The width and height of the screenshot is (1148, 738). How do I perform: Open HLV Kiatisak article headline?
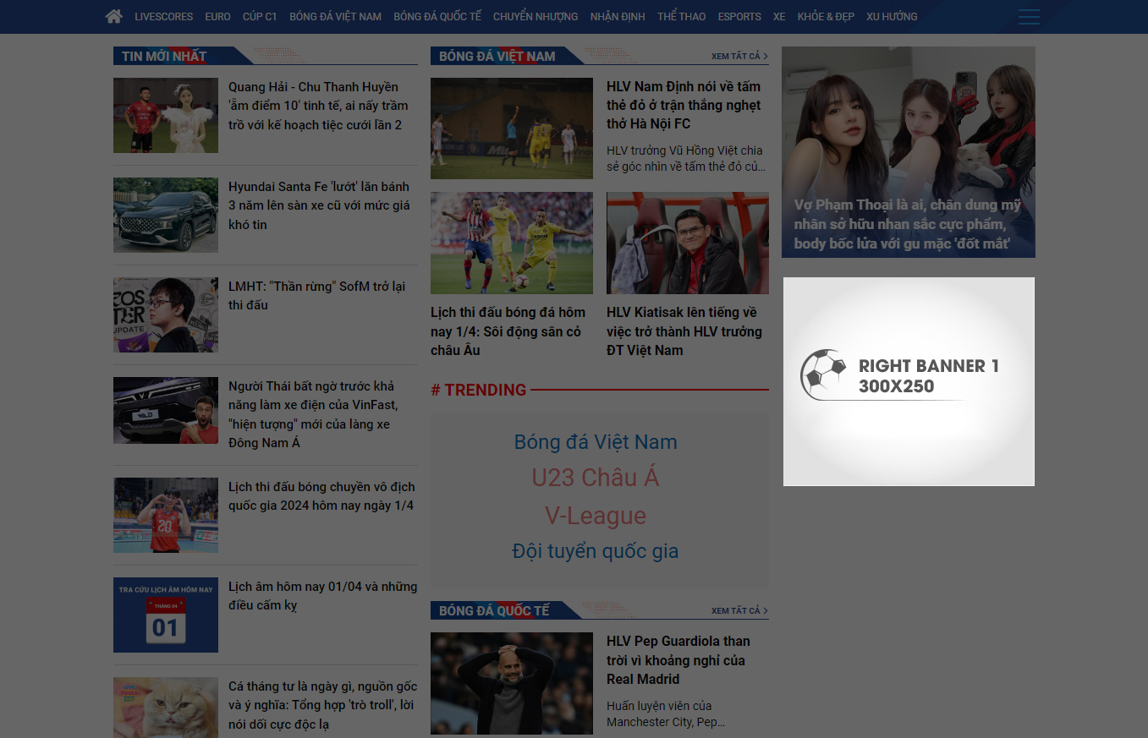pos(684,331)
